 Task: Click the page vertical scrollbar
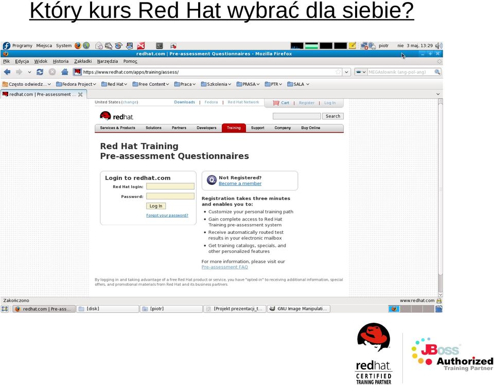pyautogui.click(x=440, y=189)
